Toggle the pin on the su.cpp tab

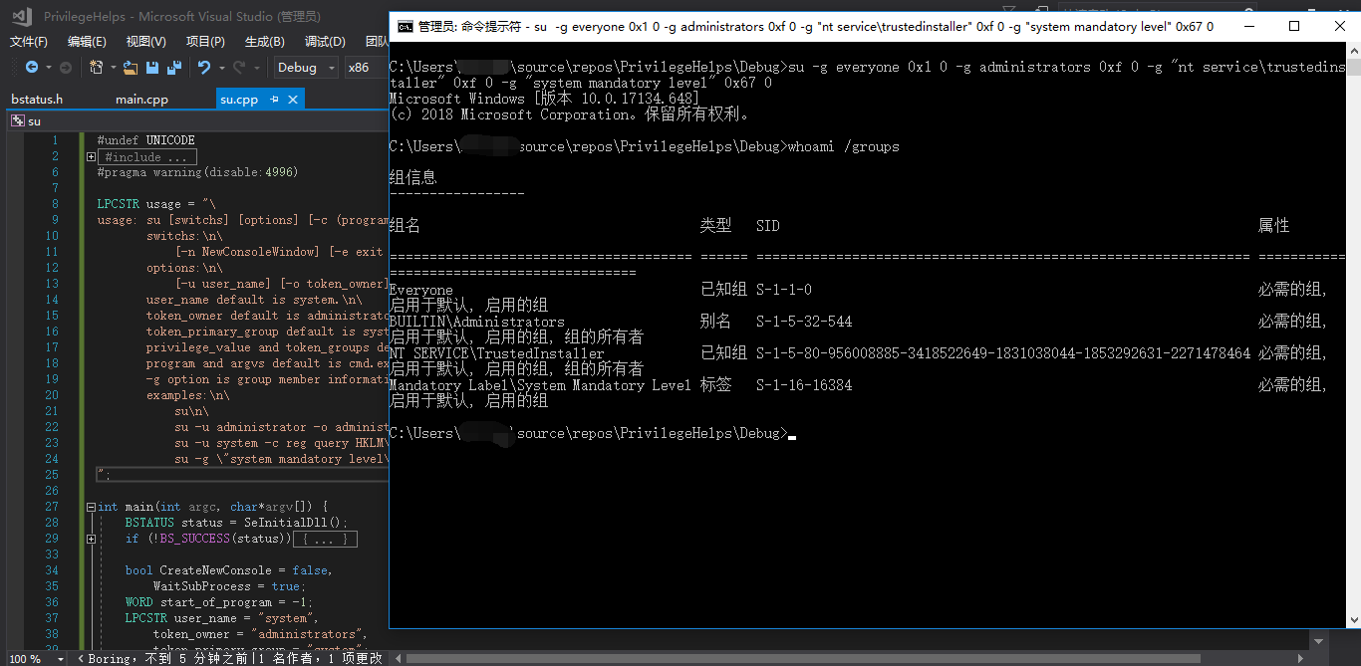pos(274,100)
